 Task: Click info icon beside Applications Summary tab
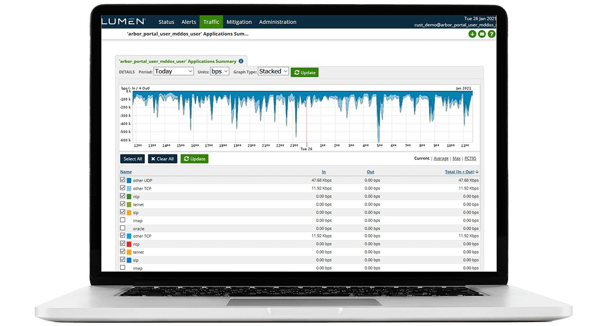(x=241, y=61)
